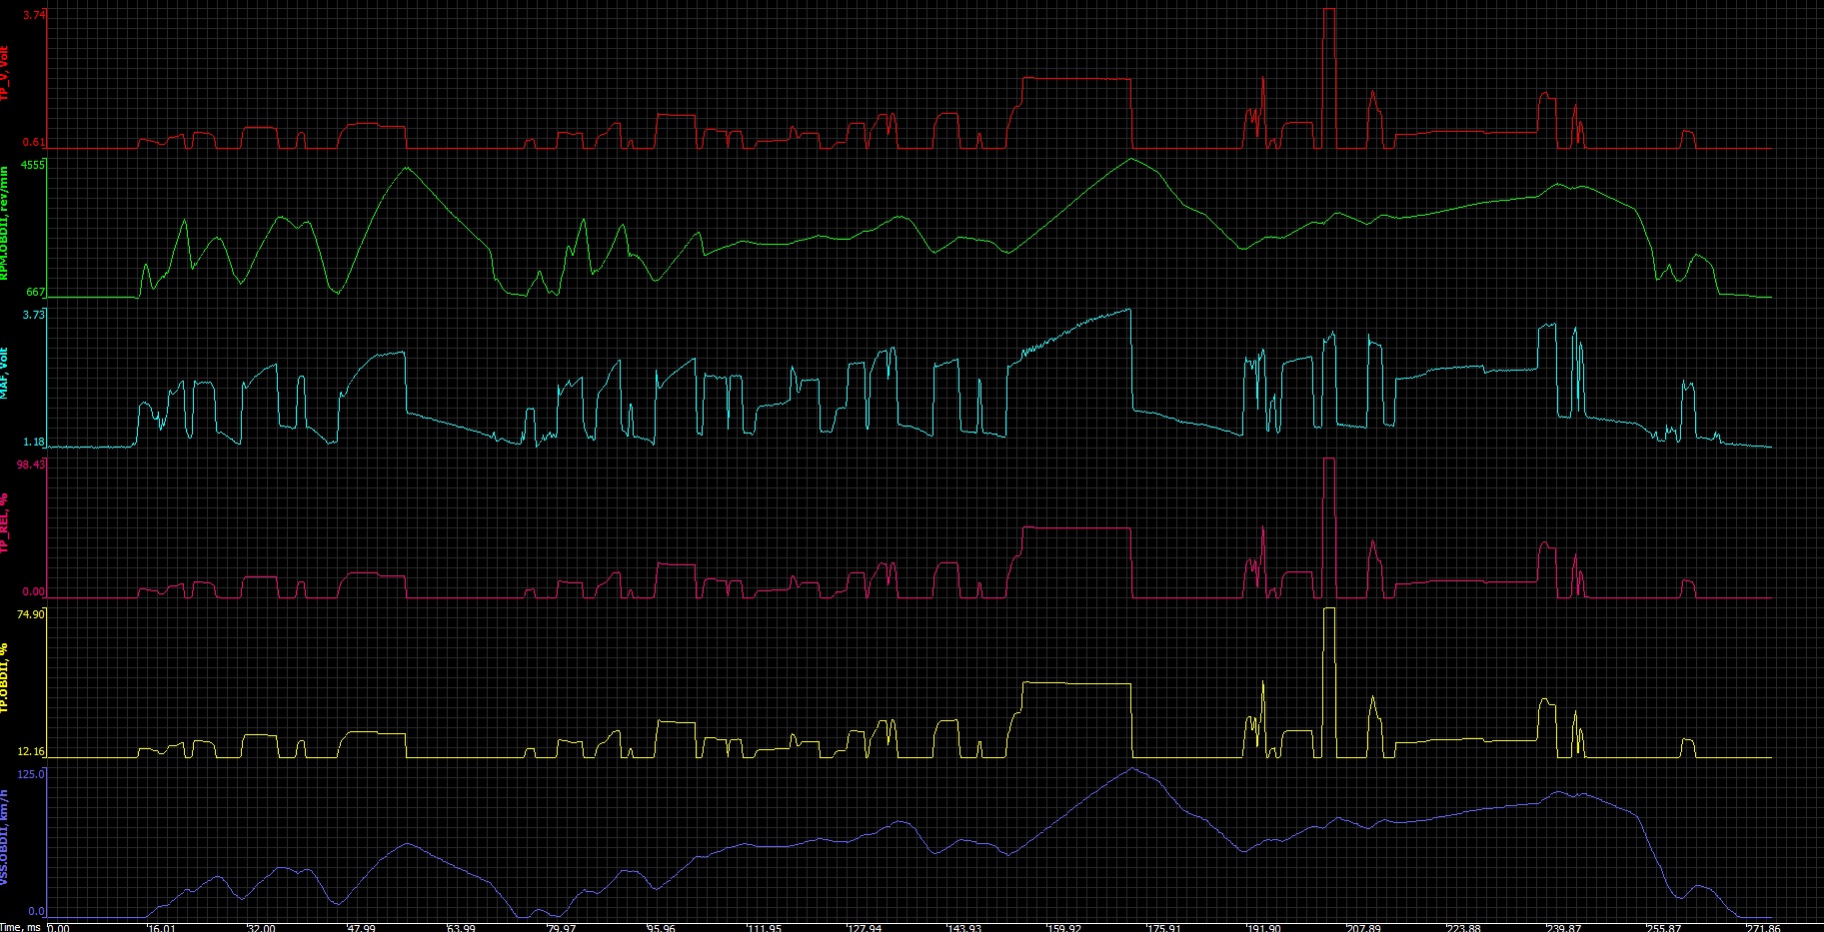
Task: Click the red TP_V, Volt axis label
Action: pyautogui.click(x=6, y=75)
